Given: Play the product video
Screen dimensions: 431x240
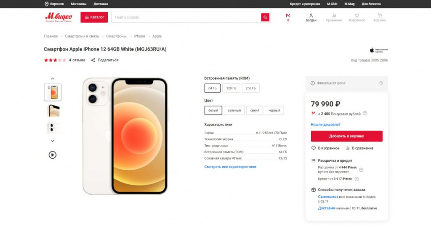Looking at the screenshot, I should (52, 155).
